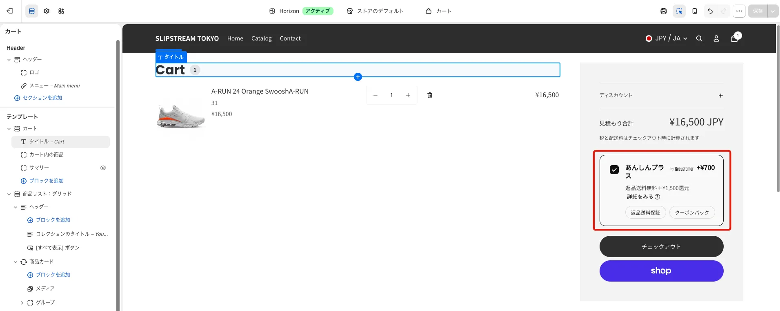
Task: Open theme settings gear icon
Action: click(x=47, y=11)
